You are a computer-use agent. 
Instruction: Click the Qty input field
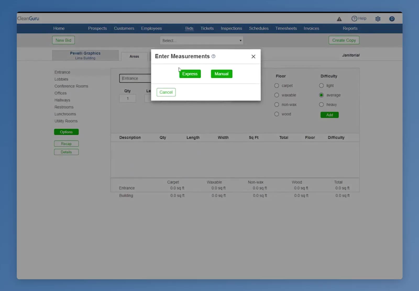tap(128, 98)
